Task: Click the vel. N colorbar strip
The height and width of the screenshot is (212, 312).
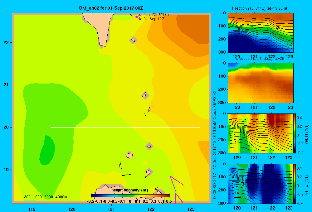Action: pos(295,133)
